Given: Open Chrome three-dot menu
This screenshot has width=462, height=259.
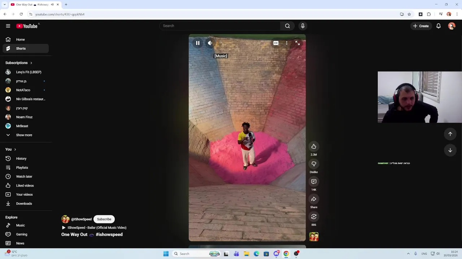Looking at the screenshot, I should click(457, 14).
